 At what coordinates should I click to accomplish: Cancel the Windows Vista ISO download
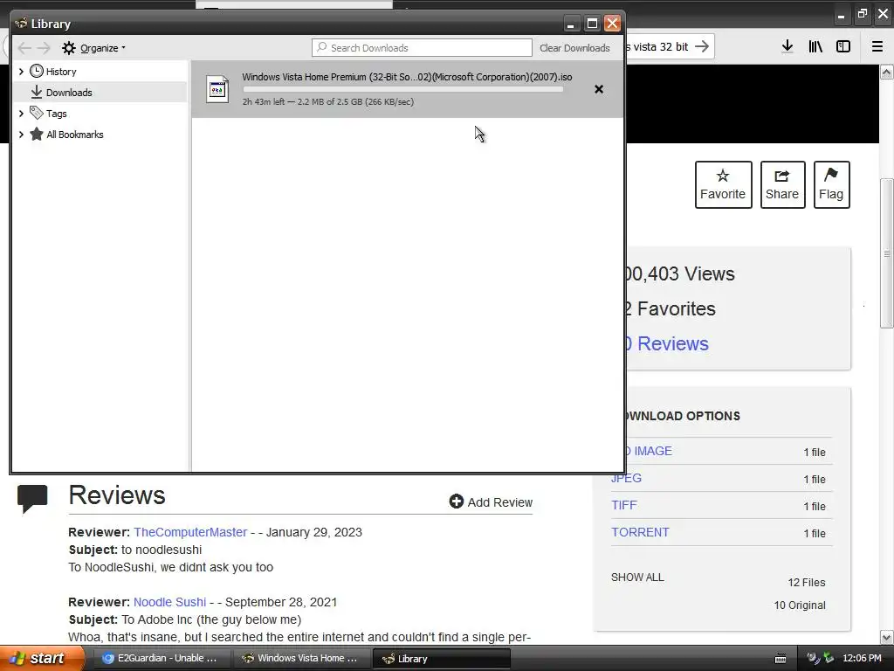[599, 89]
